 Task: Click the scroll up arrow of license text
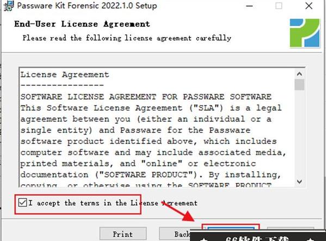click(x=299, y=74)
